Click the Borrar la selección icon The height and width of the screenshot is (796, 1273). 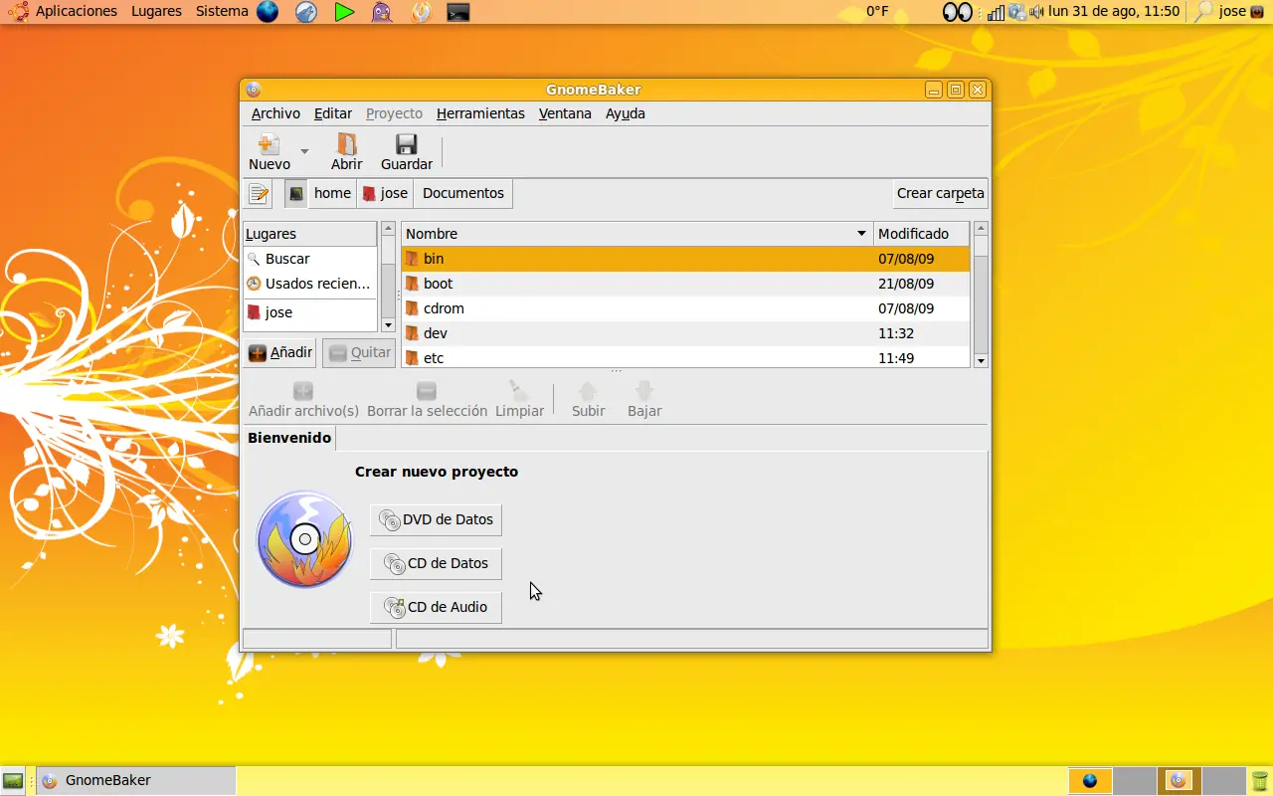click(427, 391)
